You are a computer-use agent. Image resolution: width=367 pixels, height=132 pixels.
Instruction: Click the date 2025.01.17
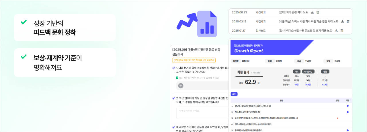tap(239, 30)
